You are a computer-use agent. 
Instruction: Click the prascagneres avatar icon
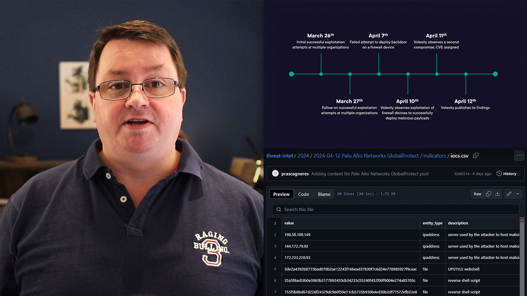pyautogui.click(x=275, y=174)
